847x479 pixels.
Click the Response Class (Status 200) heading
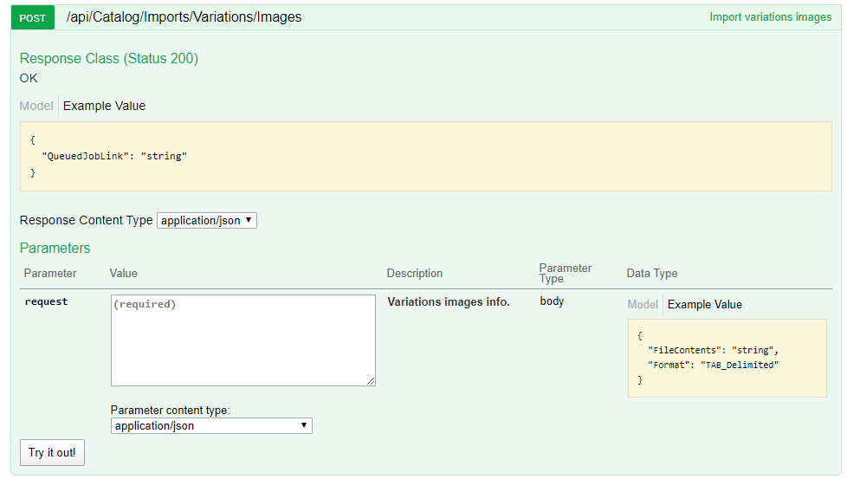pos(109,58)
